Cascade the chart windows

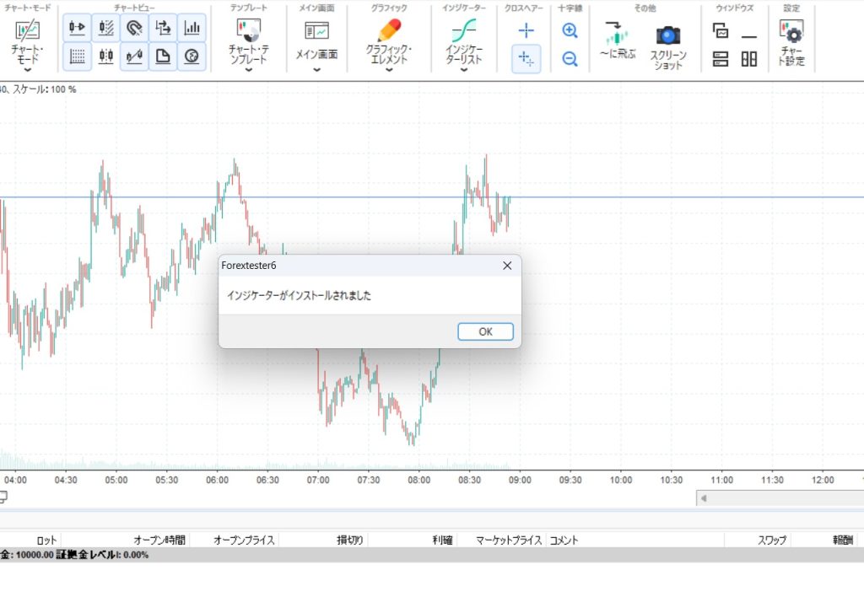coord(721,30)
